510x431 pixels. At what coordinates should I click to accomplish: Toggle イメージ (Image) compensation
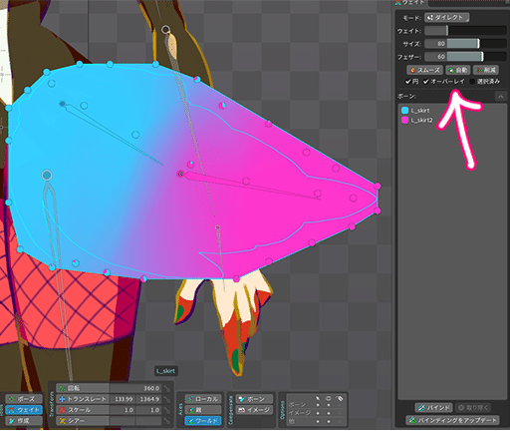[254, 410]
